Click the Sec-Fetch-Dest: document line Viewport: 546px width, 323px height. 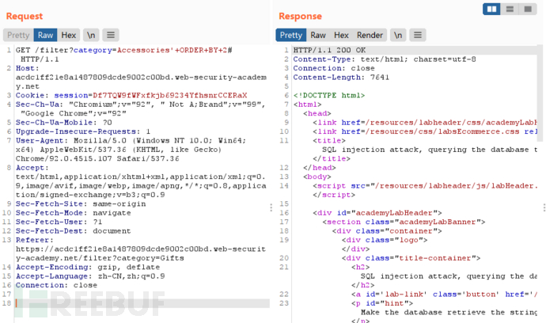coord(73,231)
